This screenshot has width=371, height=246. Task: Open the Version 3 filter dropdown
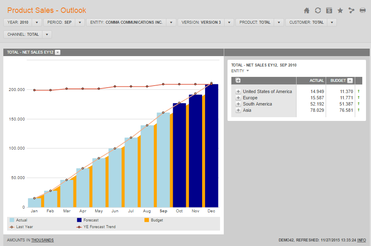click(229, 22)
